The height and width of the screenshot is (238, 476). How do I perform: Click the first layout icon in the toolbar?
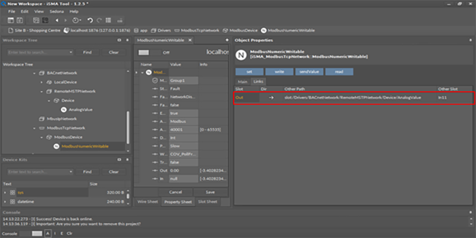point(11,20)
